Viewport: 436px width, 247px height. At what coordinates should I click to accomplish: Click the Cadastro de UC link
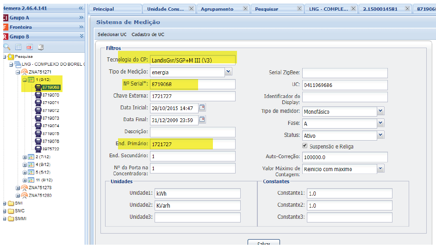[148, 34]
